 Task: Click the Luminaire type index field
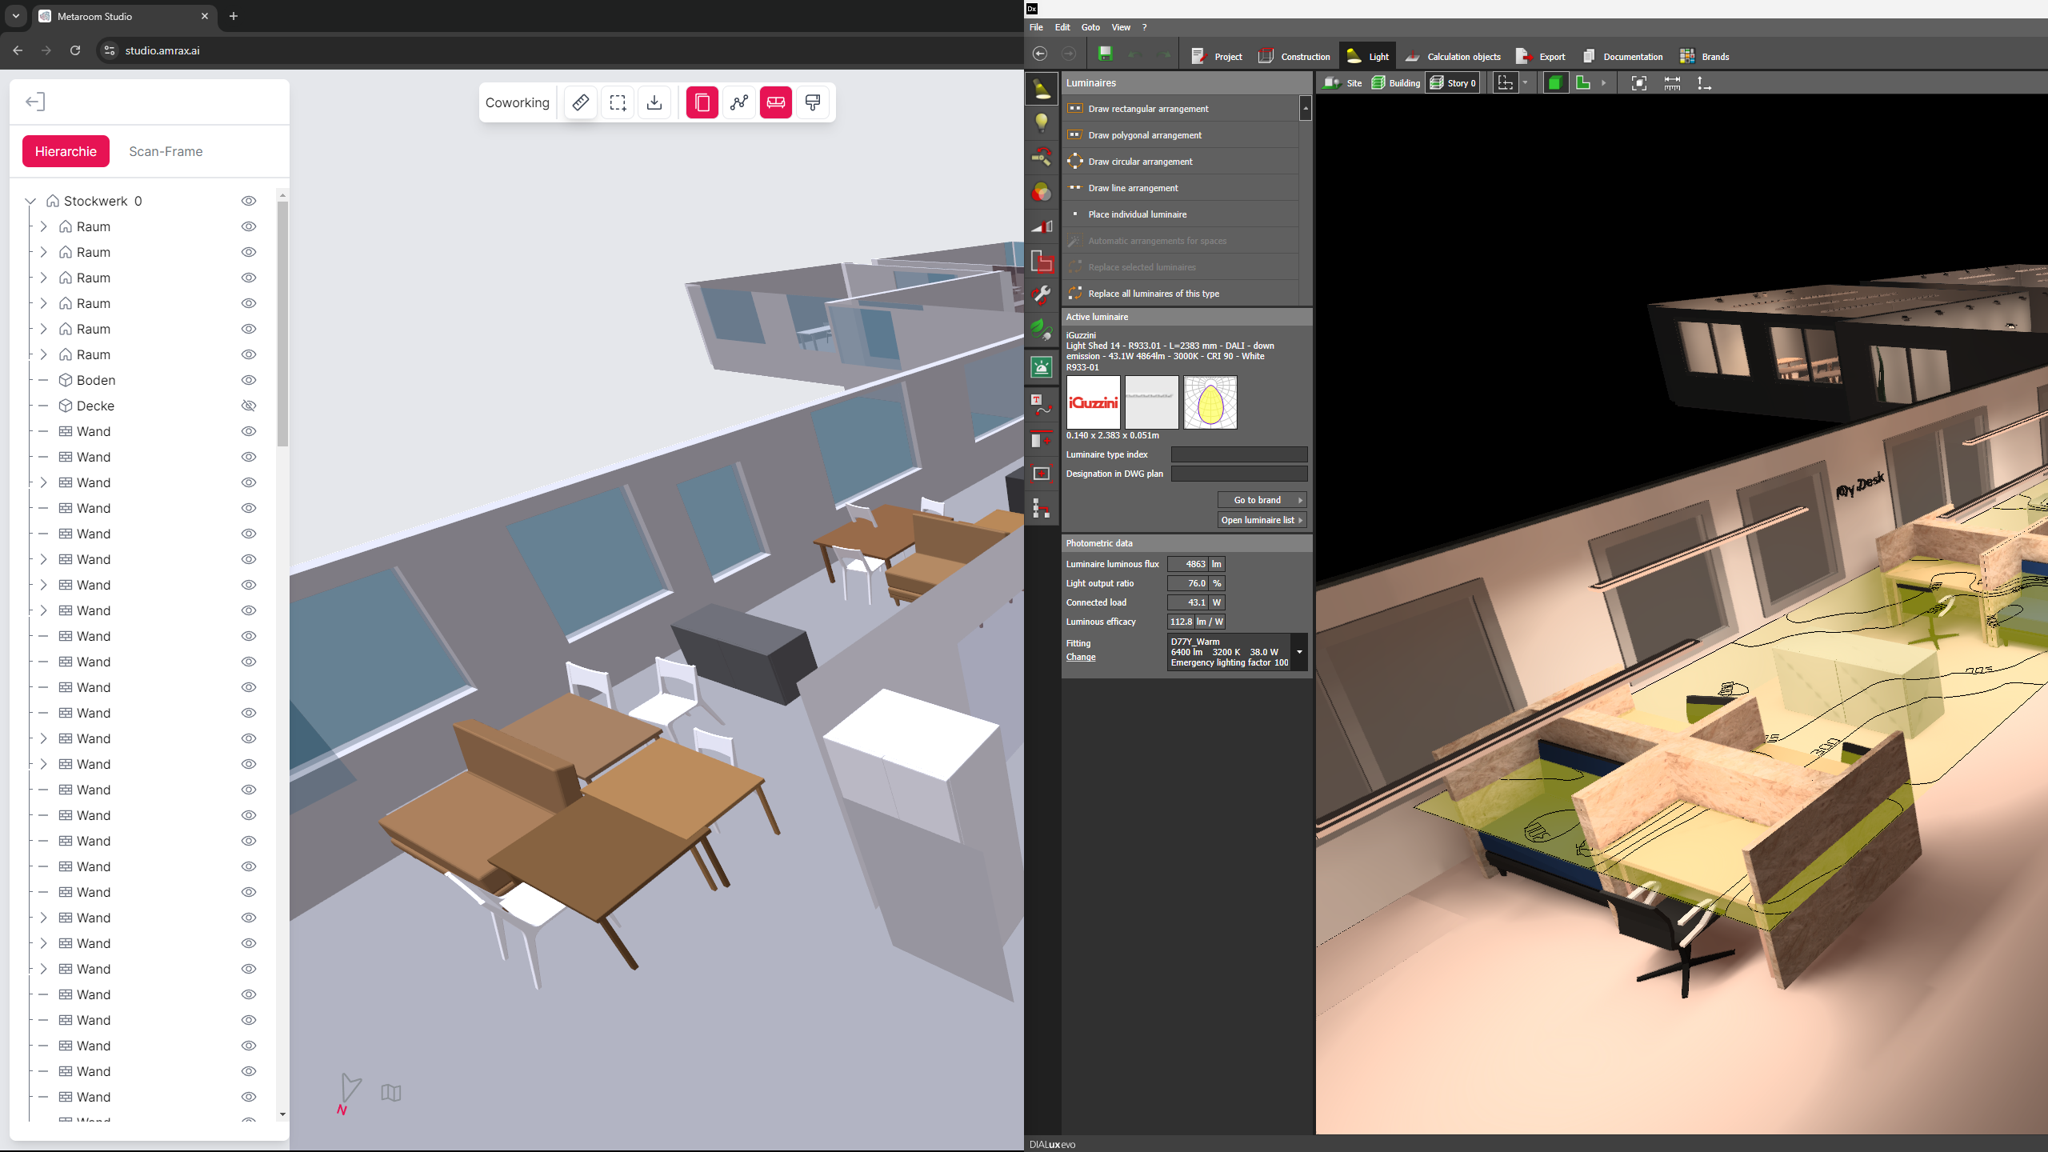pos(1238,454)
